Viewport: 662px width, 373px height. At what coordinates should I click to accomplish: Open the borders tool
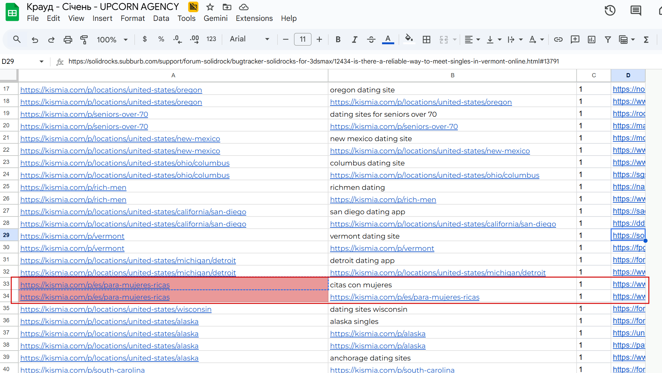tap(426, 39)
